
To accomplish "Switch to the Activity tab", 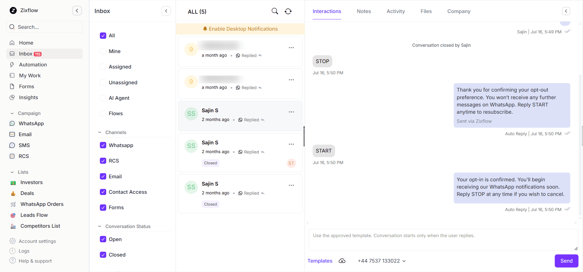I will pos(396,11).
